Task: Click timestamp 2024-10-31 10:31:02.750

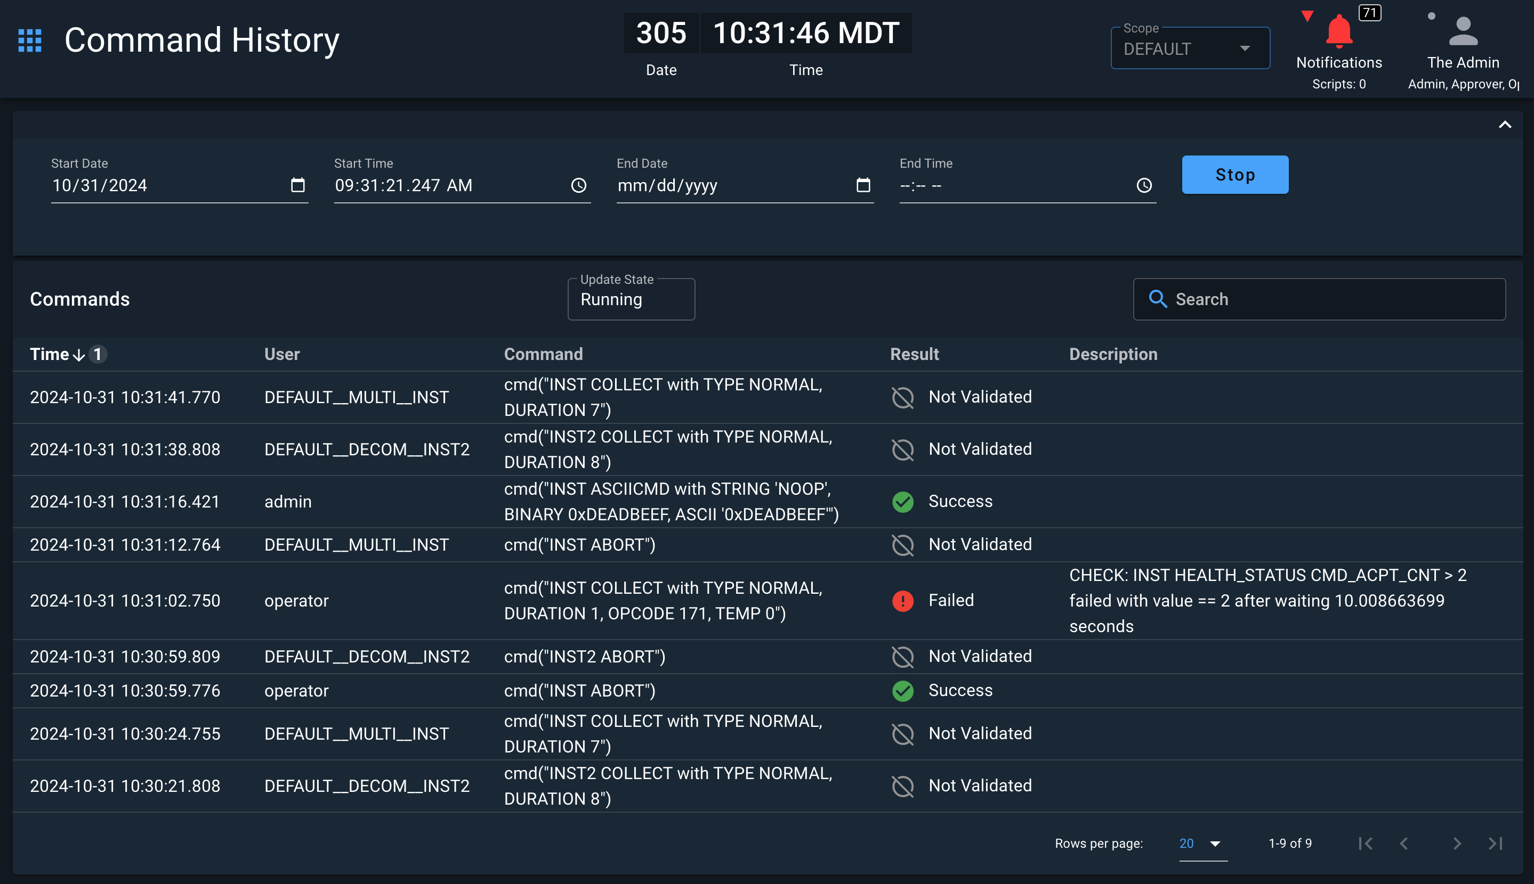Action: [125, 601]
